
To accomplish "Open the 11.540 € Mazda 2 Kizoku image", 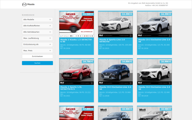I will [76, 24].
